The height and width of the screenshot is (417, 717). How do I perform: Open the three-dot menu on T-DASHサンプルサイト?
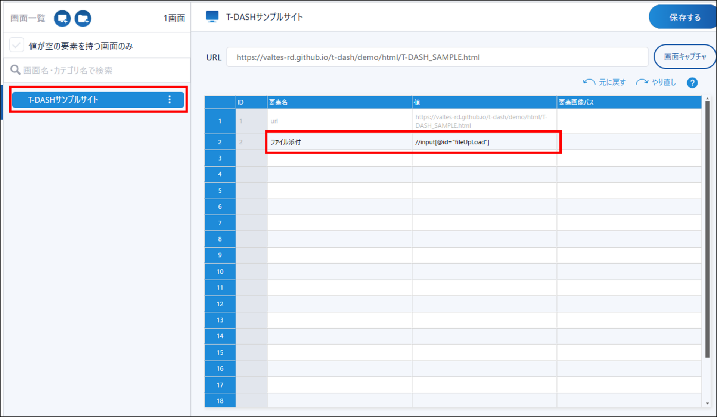pyautogui.click(x=170, y=99)
